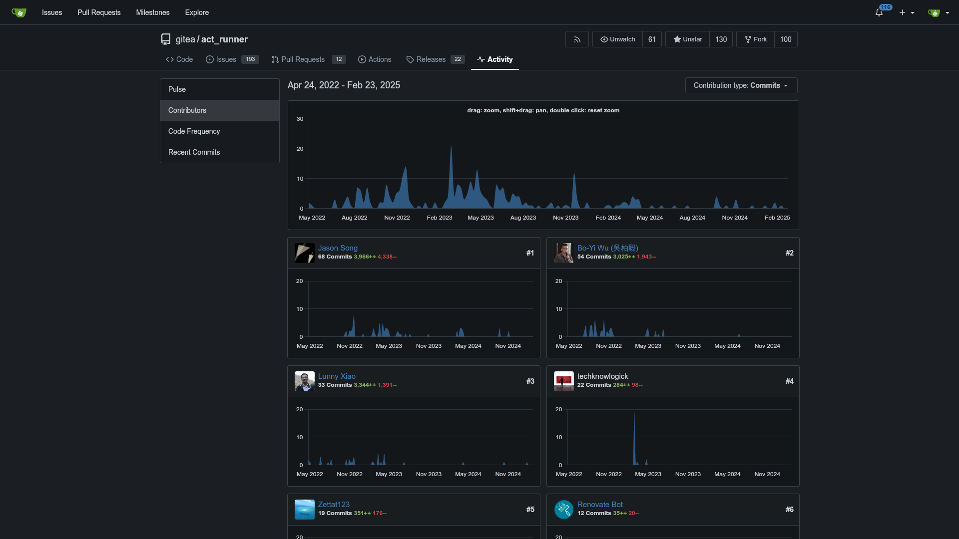This screenshot has height=539, width=959.
Task: Open Code Frequency in the sidebar
Action: [194, 131]
